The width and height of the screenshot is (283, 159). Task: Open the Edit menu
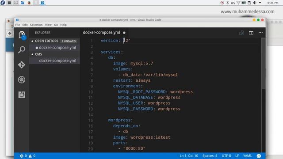(x=25, y=25)
